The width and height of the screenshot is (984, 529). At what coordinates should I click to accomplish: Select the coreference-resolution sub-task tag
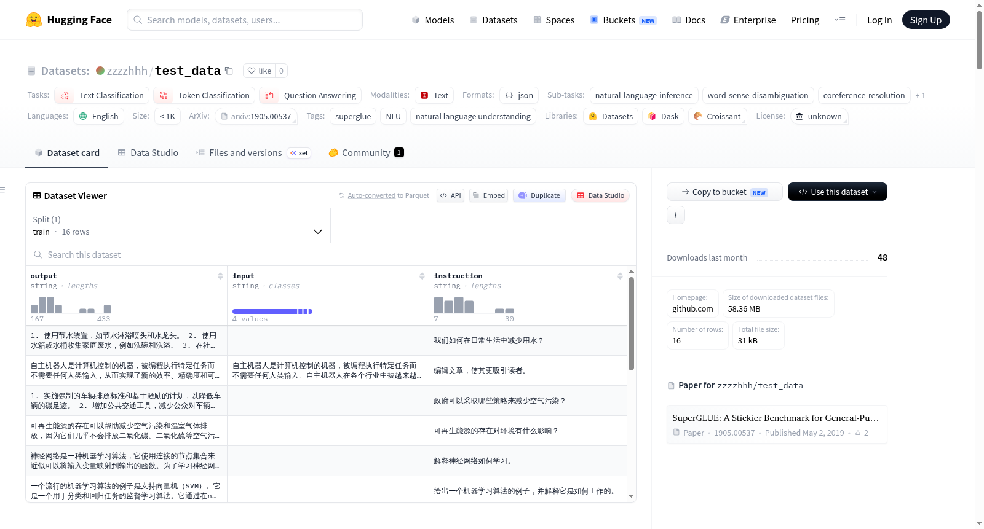864,95
